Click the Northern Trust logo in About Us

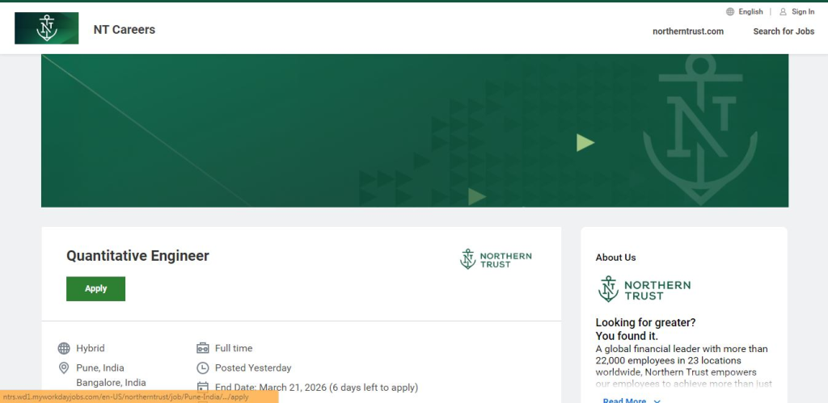pyautogui.click(x=644, y=289)
